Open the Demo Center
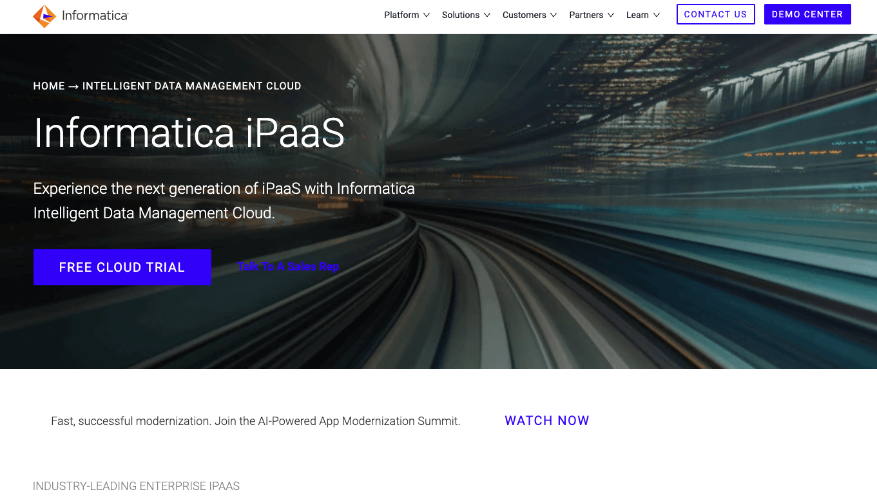Screen dimensions: 877x501 [807, 14]
